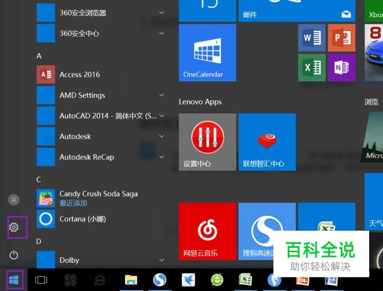The width and height of the screenshot is (383, 291).
Task: Click the Power button icon
Action: click(x=14, y=255)
